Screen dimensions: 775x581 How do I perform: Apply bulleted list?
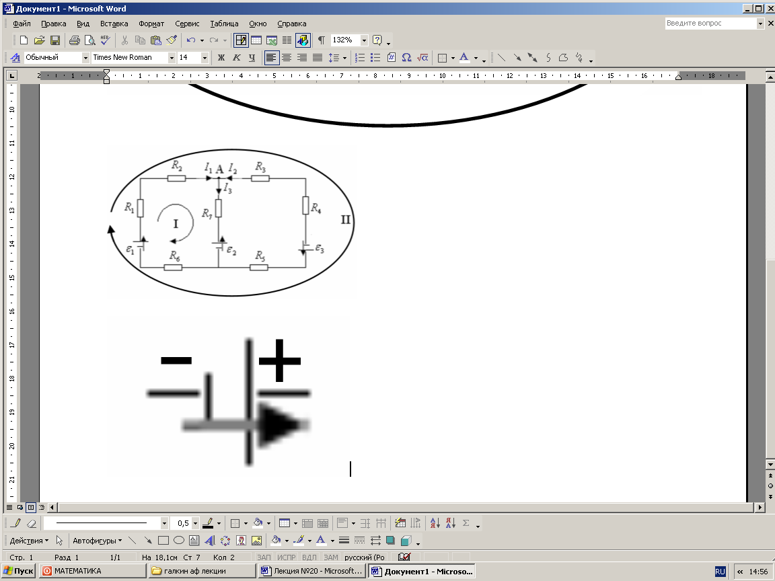click(375, 58)
